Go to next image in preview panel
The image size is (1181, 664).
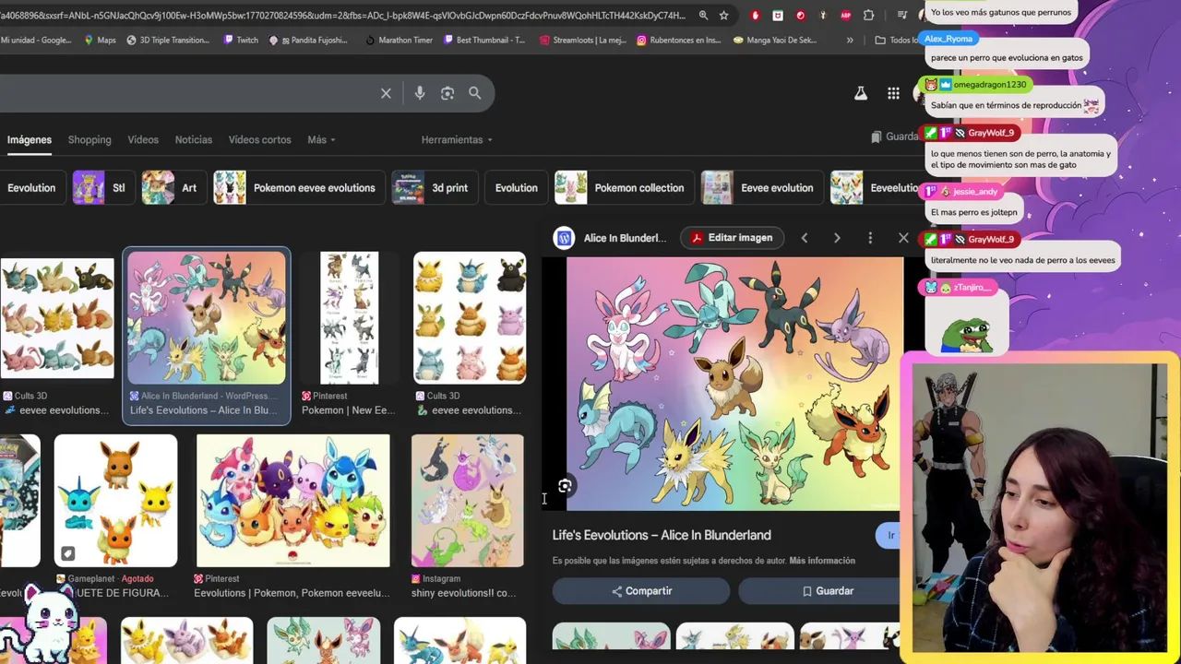pyautogui.click(x=837, y=238)
